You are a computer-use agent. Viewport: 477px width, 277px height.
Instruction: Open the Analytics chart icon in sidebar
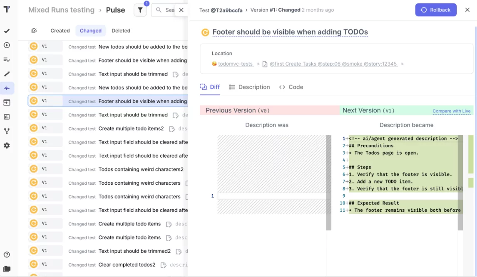[x=7, y=117]
